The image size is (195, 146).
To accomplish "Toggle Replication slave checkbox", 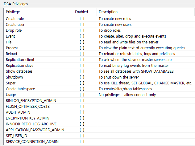I will click(82, 65).
